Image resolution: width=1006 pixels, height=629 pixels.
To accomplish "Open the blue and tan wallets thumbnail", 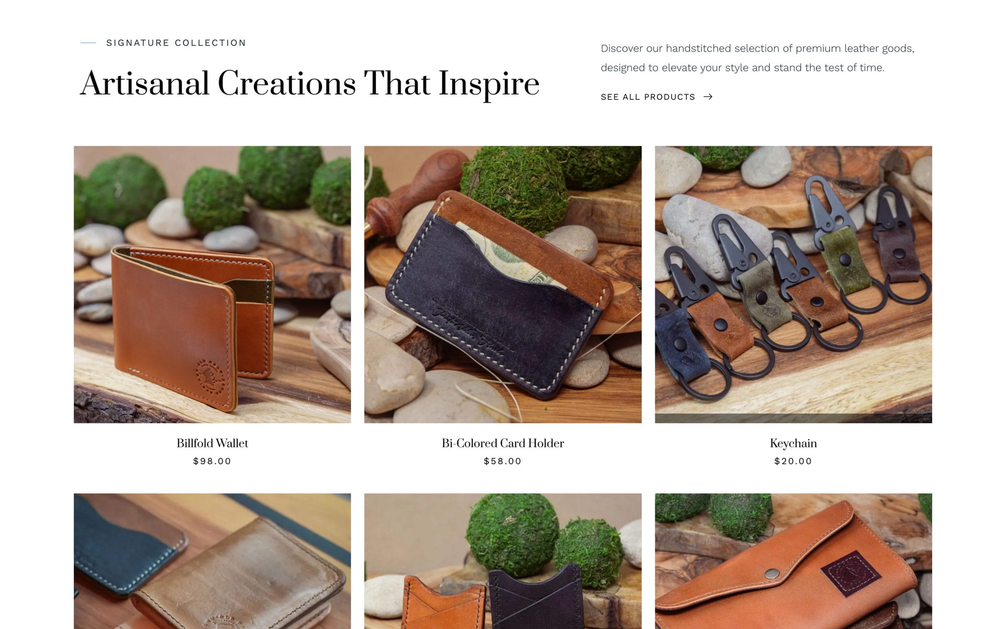I will point(213,561).
